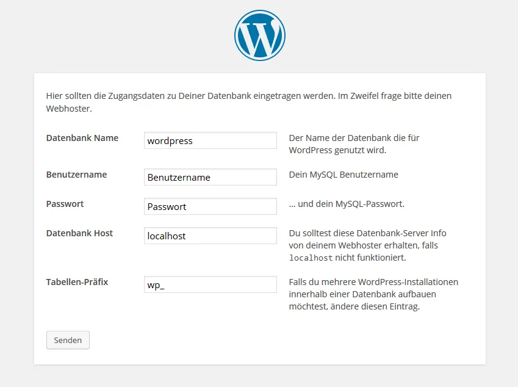
Task: Click the table prefix description about multiple installations
Action: [x=373, y=294]
